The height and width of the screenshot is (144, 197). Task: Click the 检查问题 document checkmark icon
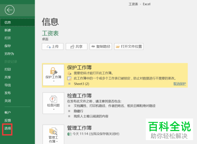(x=53, y=99)
